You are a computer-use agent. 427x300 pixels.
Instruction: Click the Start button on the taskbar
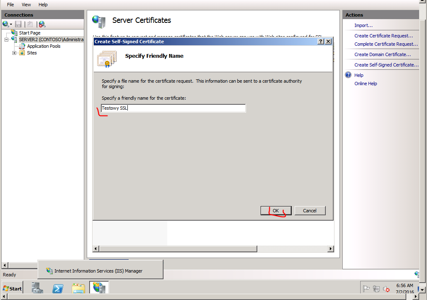click(12, 288)
